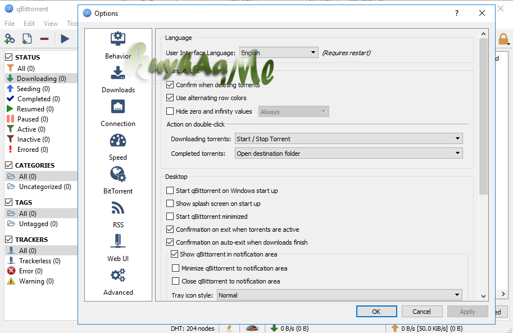Click the Add torrent file toolbar icon
This screenshot has height=333, width=513.
click(x=27, y=39)
